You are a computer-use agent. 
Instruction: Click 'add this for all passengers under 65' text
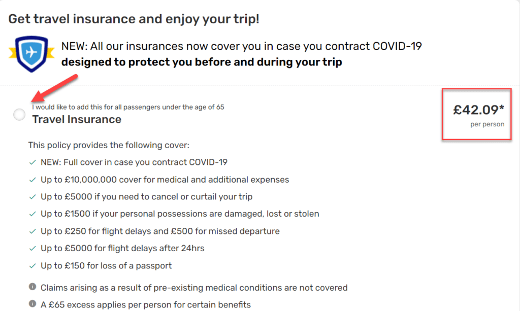click(128, 107)
